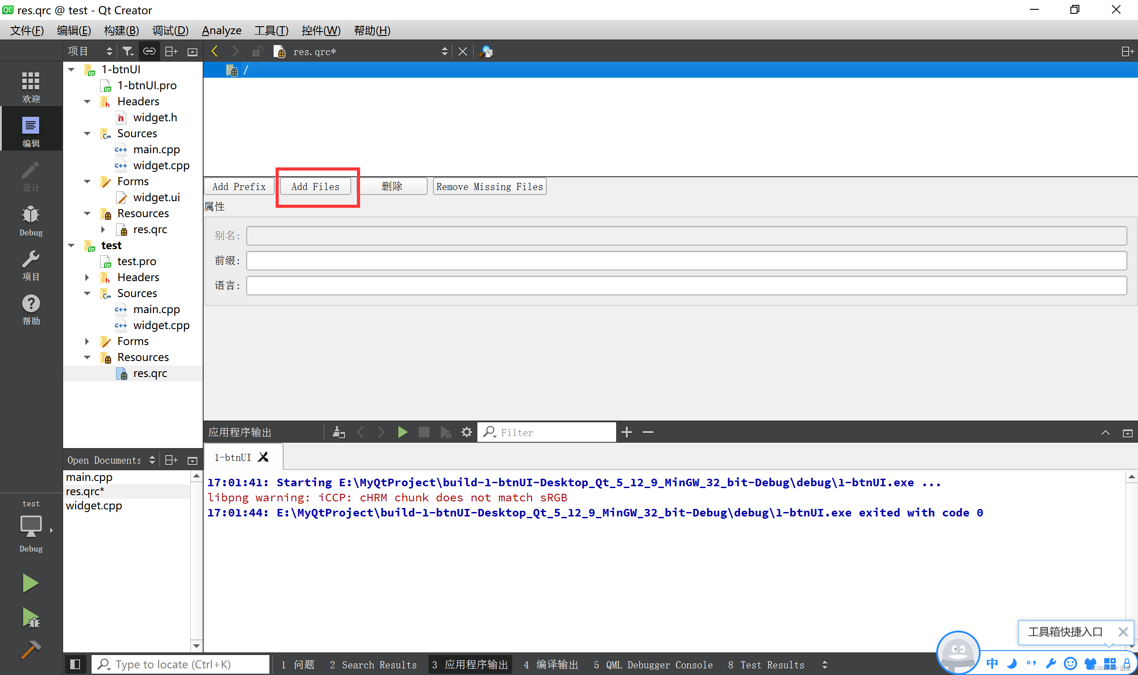This screenshot has height=675, width=1138.
Task: Filter the project tree with funnel icon
Action: point(128,52)
